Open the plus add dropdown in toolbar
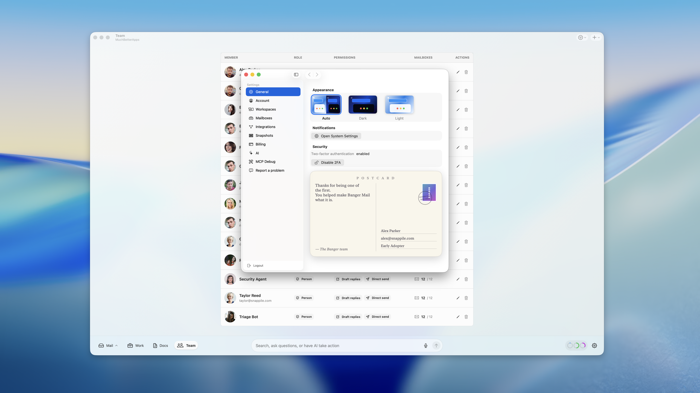This screenshot has width=700, height=393. pyautogui.click(x=596, y=37)
